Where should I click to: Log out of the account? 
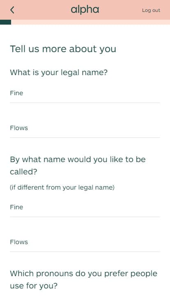tap(151, 10)
